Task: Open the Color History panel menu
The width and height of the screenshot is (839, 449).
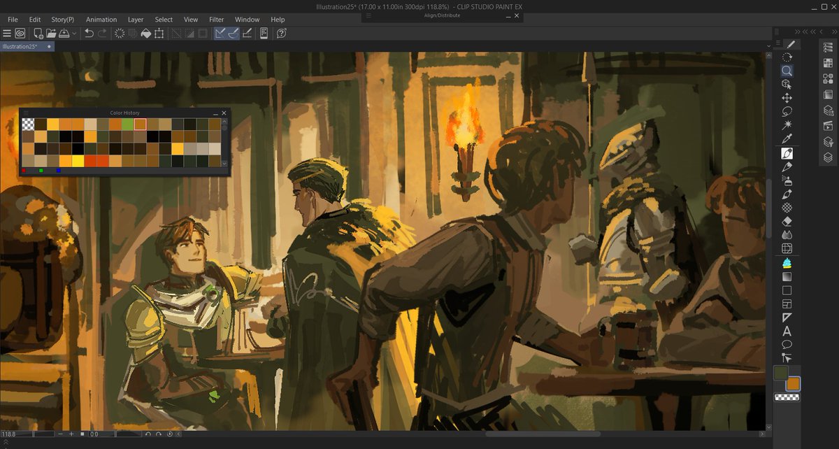Action: [26, 113]
